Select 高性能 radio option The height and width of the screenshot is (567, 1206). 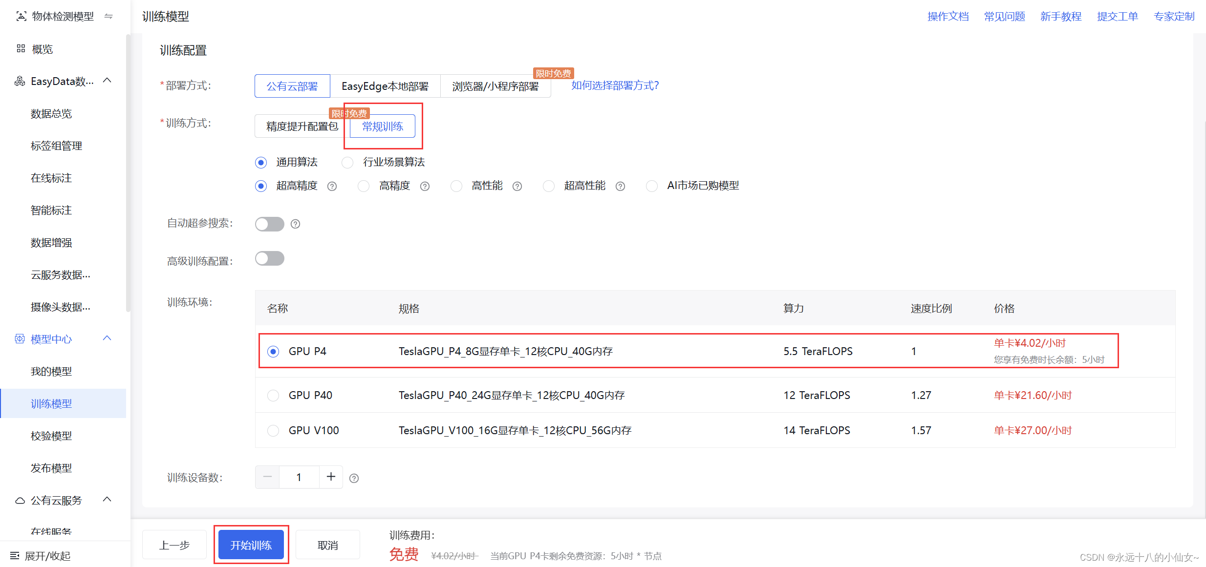coord(456,186)
